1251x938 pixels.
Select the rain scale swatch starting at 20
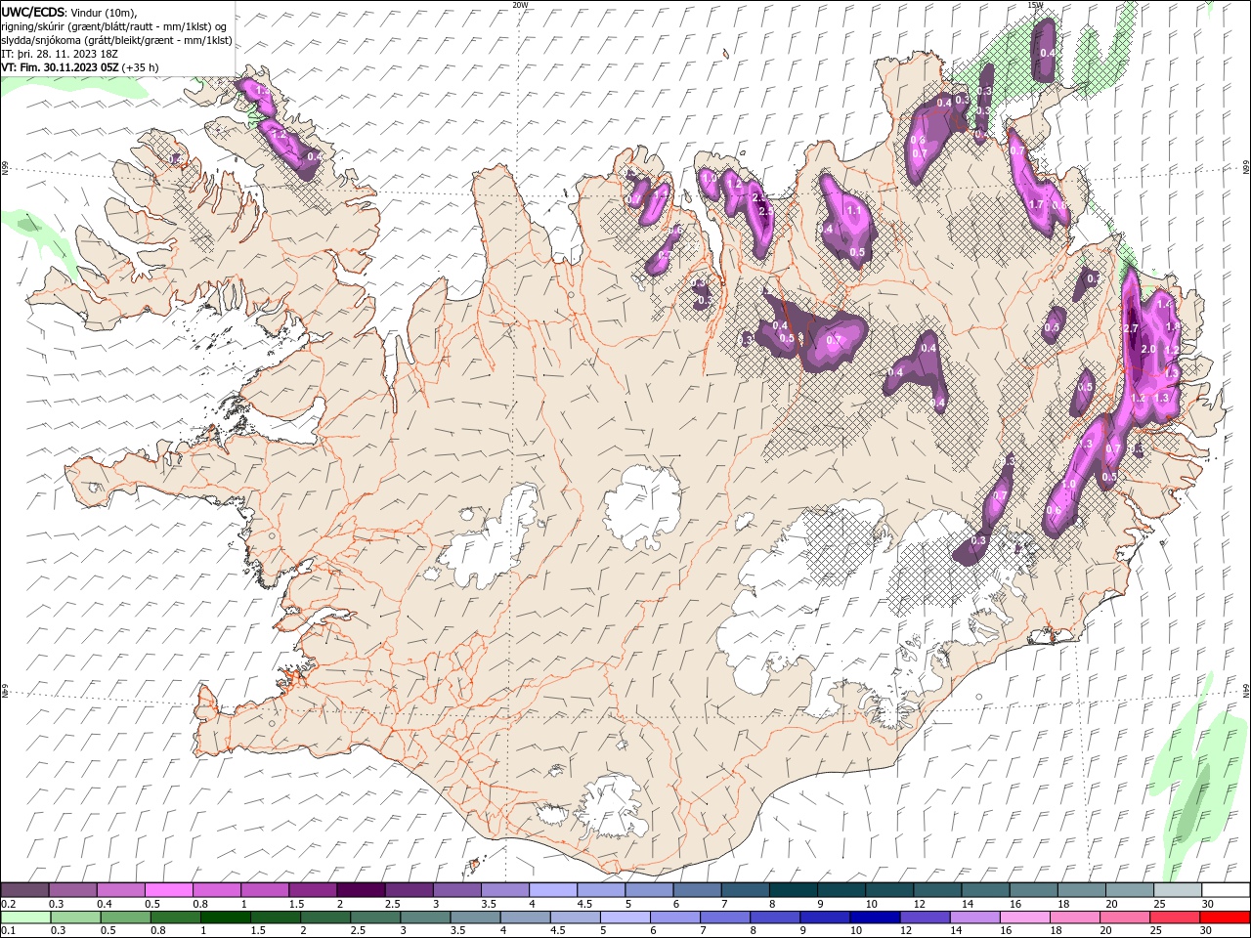(1125, 917)
